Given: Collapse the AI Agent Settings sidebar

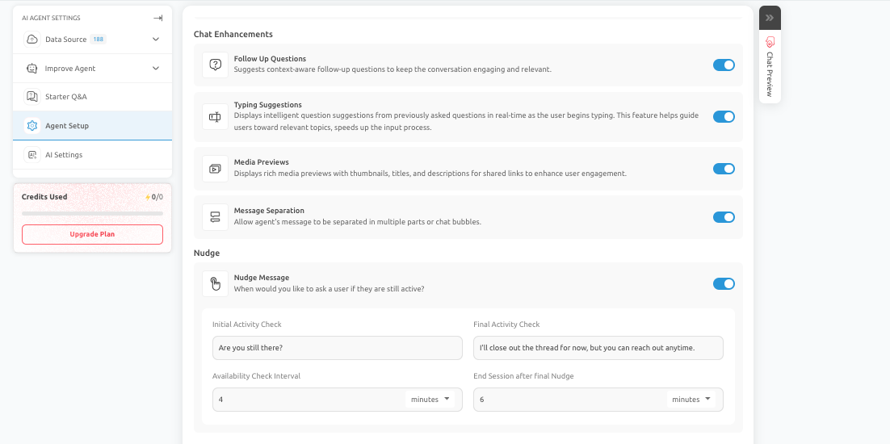Looking at the screenshot, I should coord(157,18).
